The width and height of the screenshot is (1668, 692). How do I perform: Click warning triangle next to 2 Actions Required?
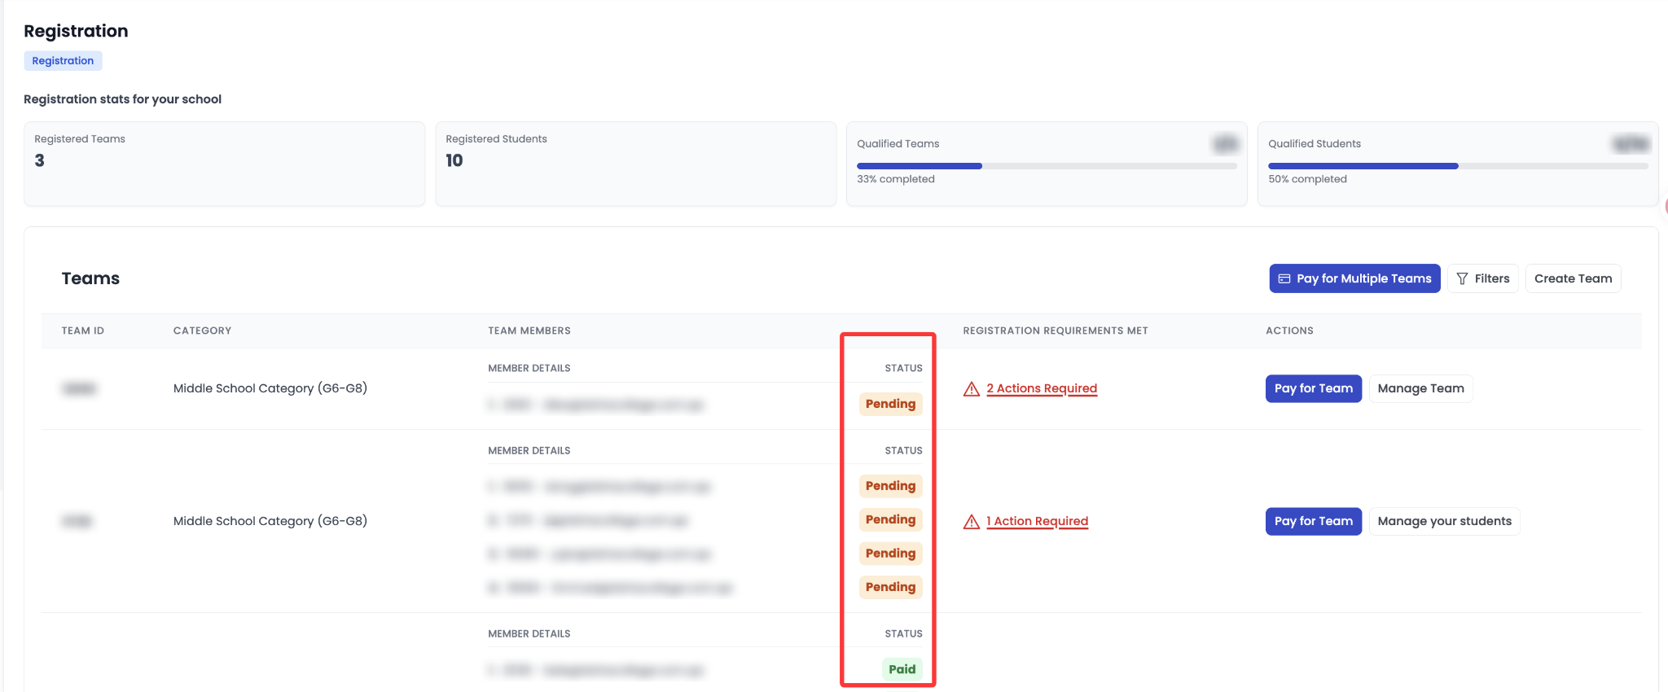972,389
